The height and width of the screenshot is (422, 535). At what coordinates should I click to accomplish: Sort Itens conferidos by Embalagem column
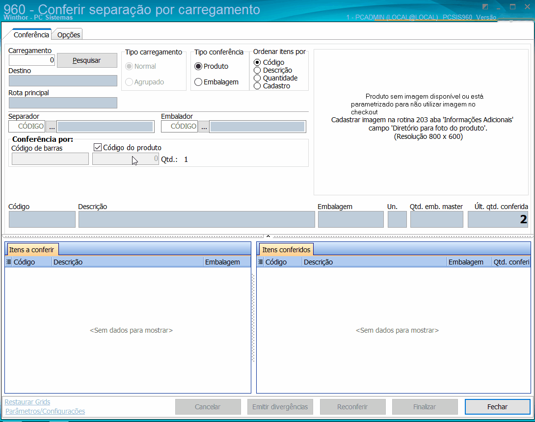(470, 262)
